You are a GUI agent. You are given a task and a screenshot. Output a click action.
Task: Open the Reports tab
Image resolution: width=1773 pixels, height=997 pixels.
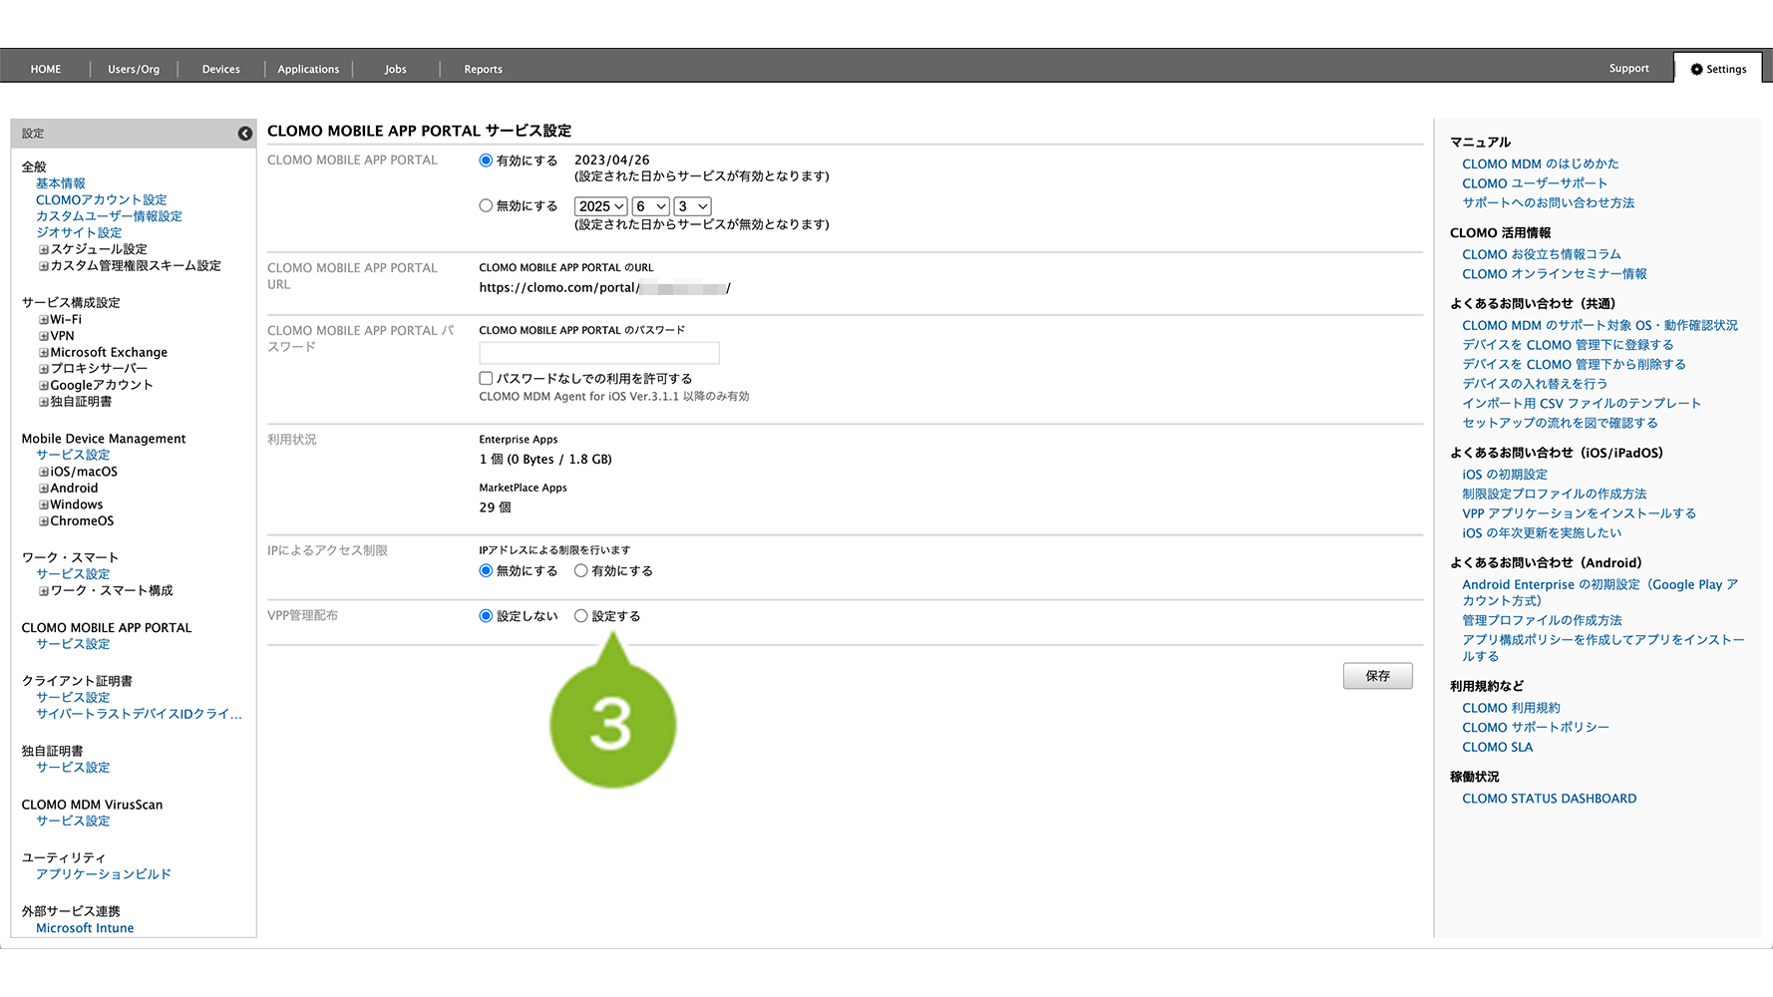click(484, 69)
